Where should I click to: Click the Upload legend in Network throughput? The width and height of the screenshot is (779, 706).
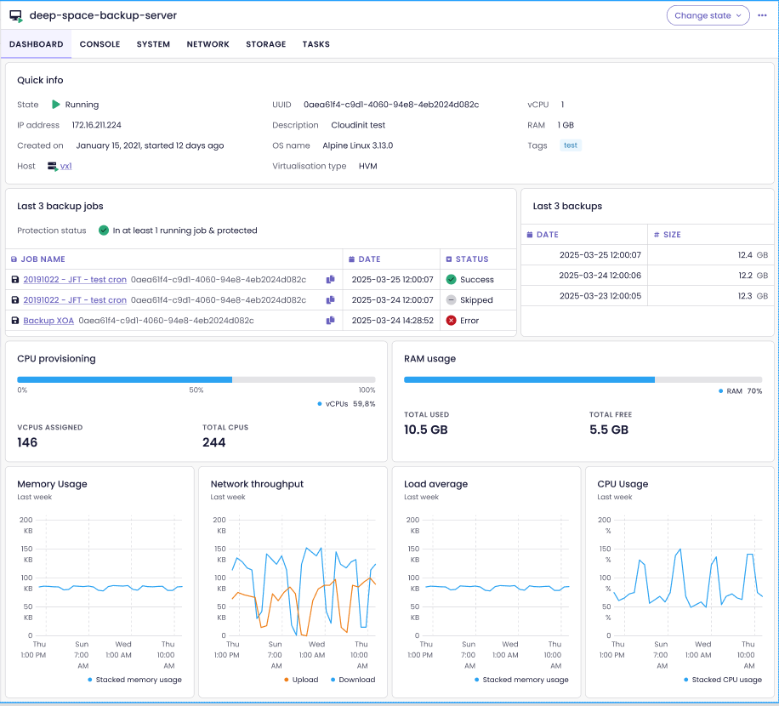300,680
